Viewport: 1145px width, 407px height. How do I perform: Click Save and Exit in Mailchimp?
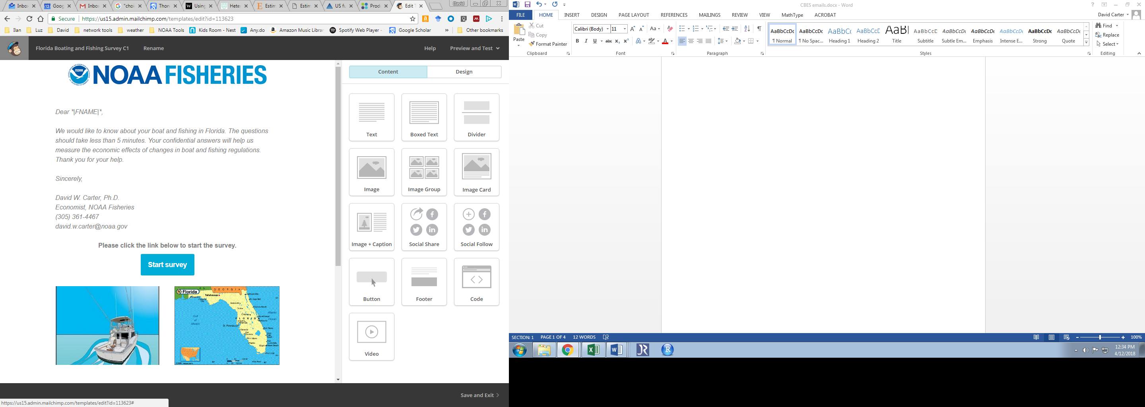click(x=479, y=395)
